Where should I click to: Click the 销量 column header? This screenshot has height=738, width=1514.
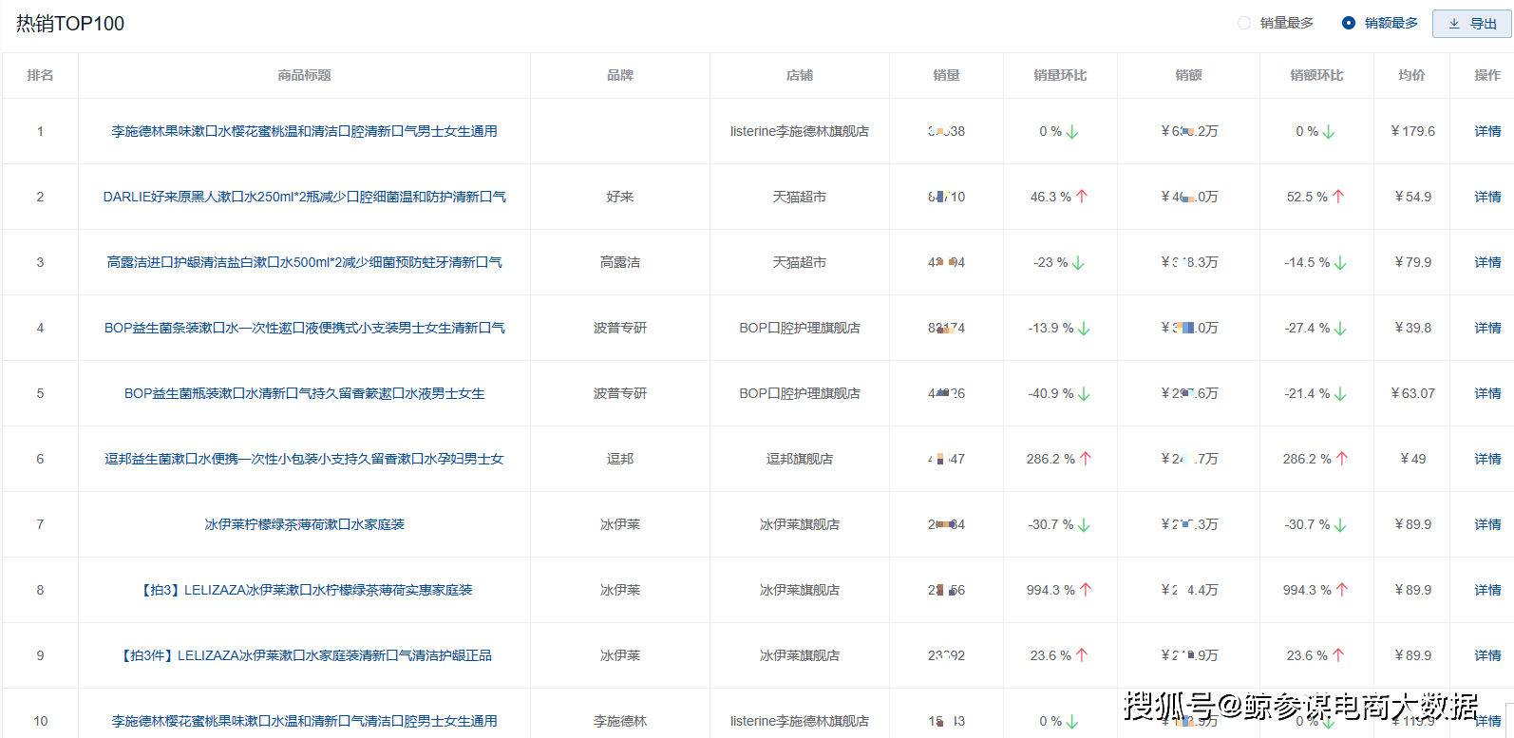[946, 75]
